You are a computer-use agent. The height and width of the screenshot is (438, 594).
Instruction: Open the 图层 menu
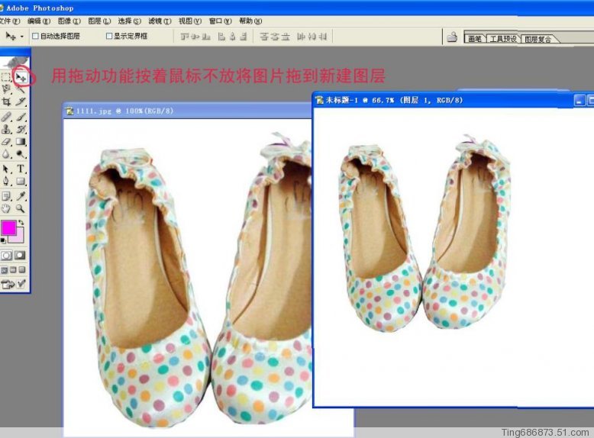tap(99, 21)
